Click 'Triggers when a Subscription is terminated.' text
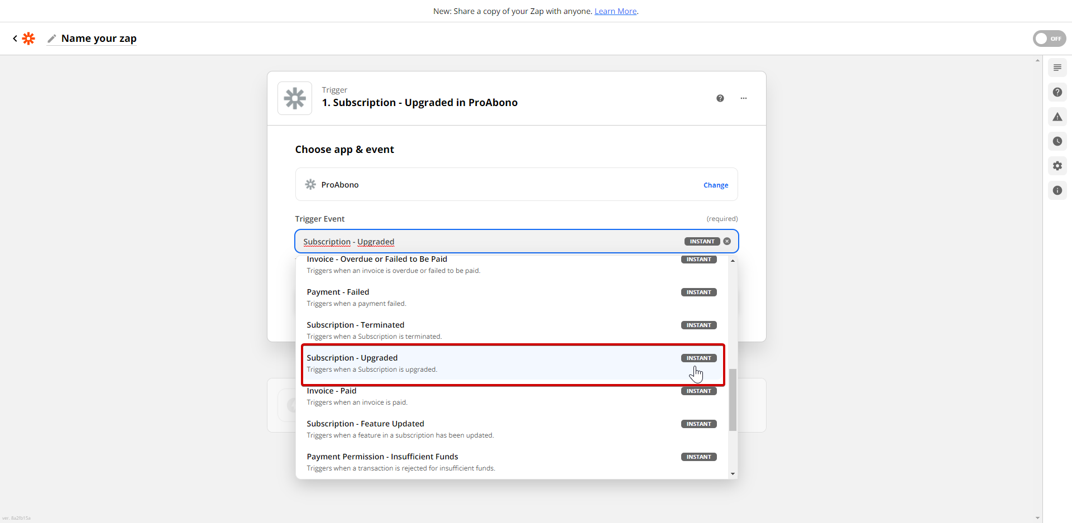Screen dimensions: 1072x523 [x=374, y=337]
